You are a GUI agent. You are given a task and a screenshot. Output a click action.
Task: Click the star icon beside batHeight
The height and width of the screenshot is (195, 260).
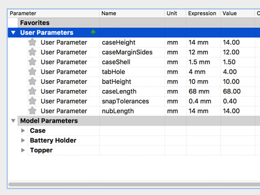click(x=32, y=81)
